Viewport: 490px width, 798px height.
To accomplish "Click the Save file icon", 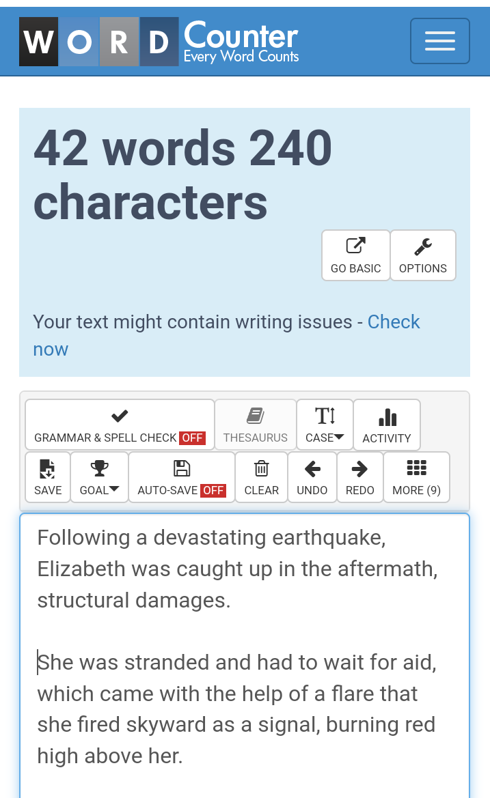I will coord(47,469).
